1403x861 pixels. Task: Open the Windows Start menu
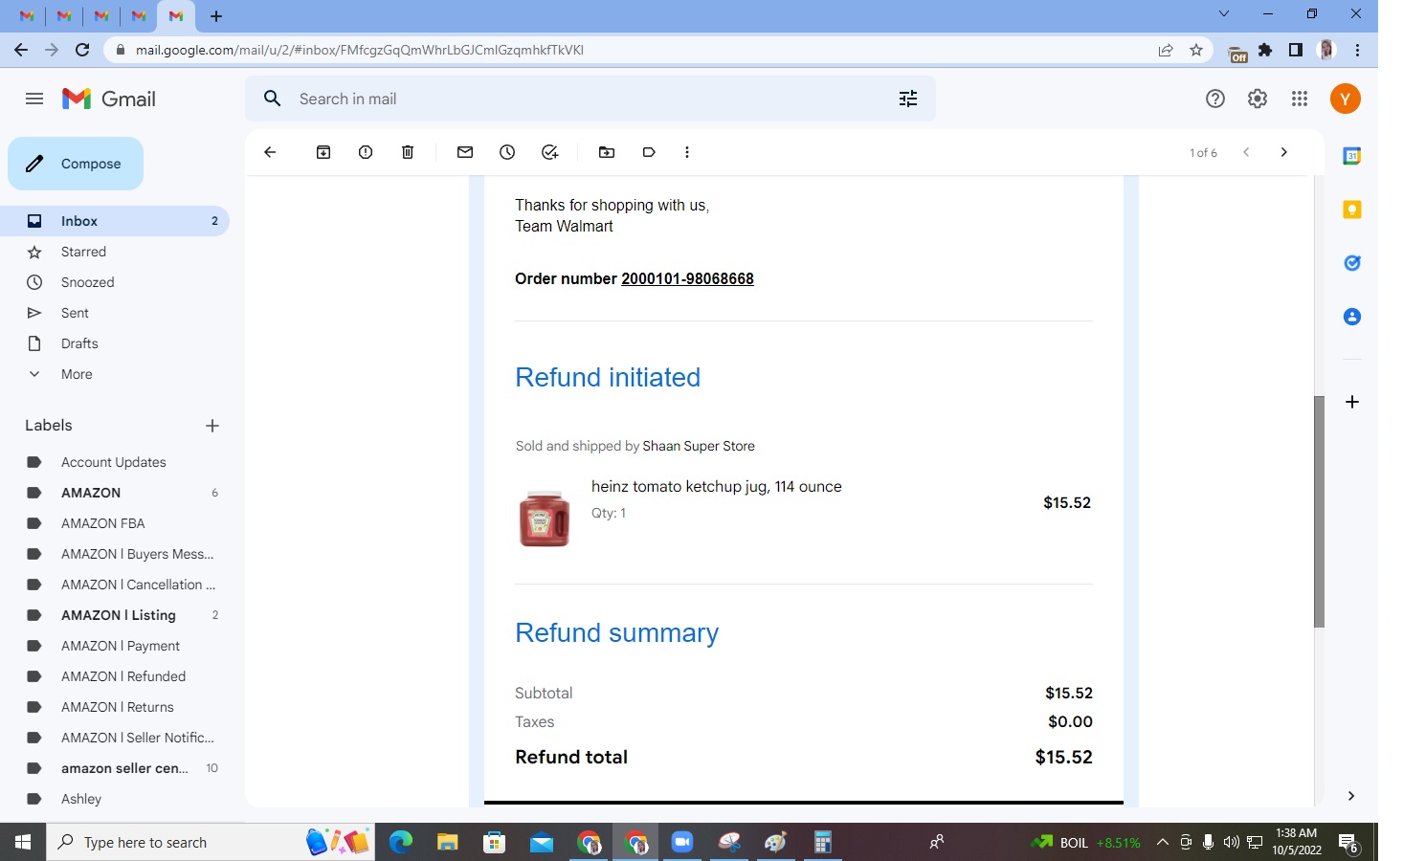(x=23, y=842)
